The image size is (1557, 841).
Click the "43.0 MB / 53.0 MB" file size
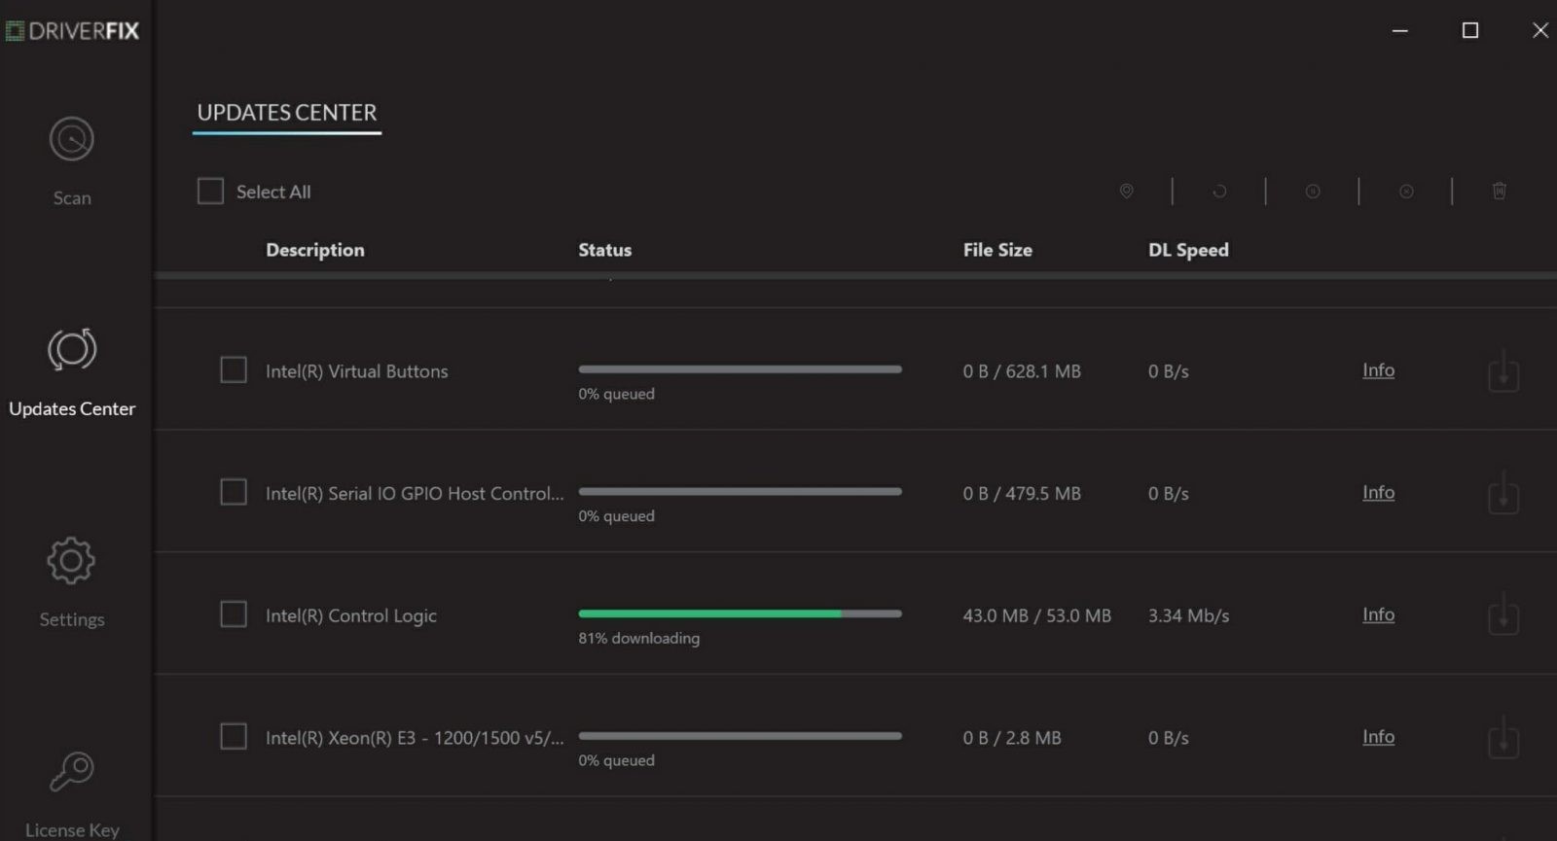pyautogui.click(x=1036, y=616)
